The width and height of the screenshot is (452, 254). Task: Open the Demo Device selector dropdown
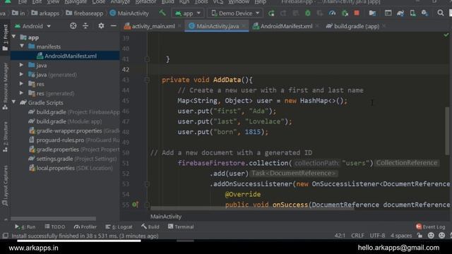point(235,13)
